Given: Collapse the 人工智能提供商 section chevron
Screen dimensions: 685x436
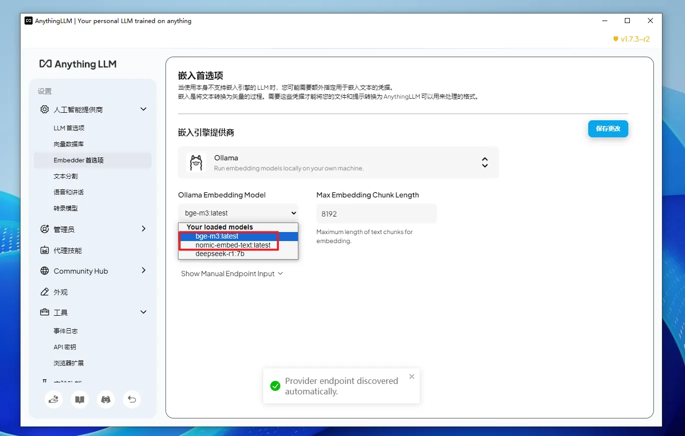Looking at the screenshot, I should pyautogui.click(x=143, y=109).
